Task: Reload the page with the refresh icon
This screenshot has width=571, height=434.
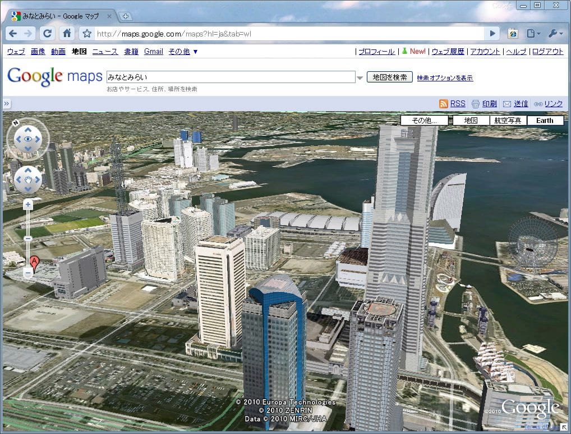Action: click(x=48, y=34)
